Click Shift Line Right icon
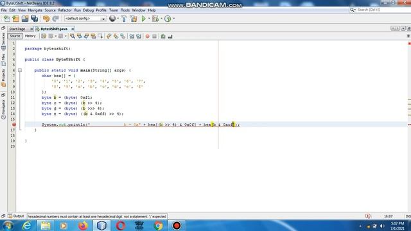This screenshot has width=411, height=231. point(139,37)
